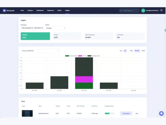Toggle Analytics Demo legend swatch
Screen dimensions: 166x125
(67, 56)
